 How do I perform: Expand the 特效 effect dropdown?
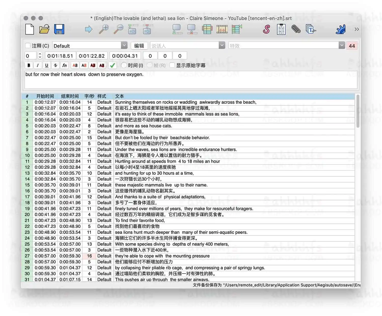point(342,46)
